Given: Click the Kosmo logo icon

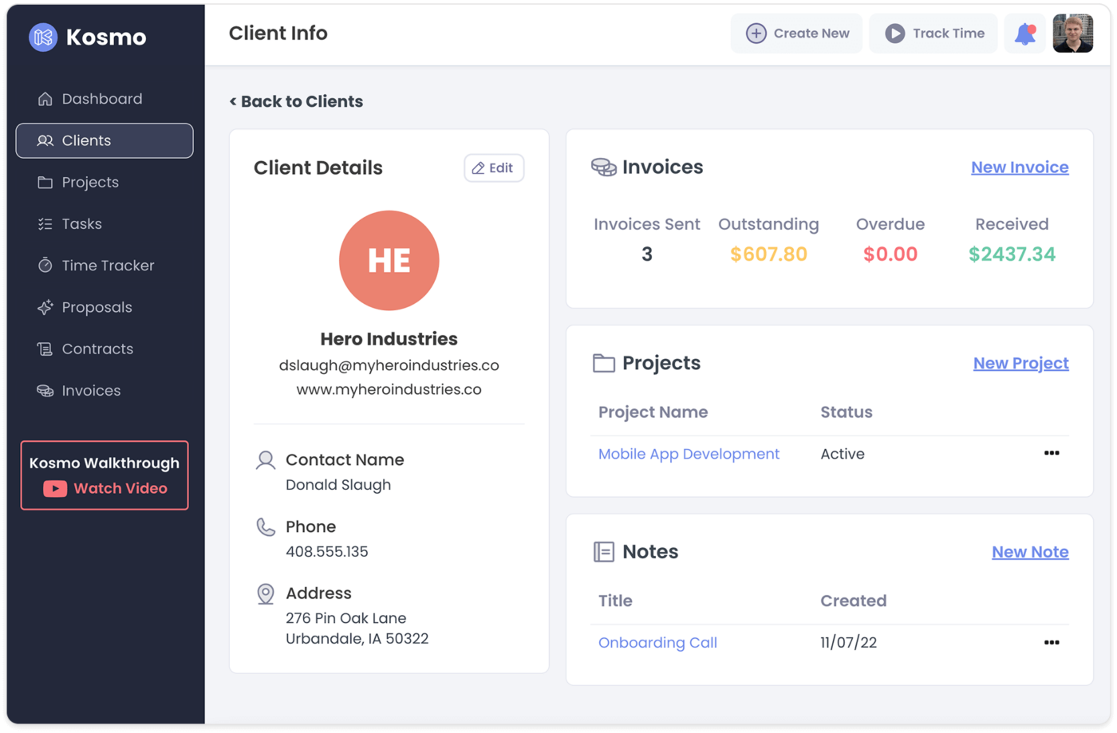Looking at the screenshot, I should [43, 37].
